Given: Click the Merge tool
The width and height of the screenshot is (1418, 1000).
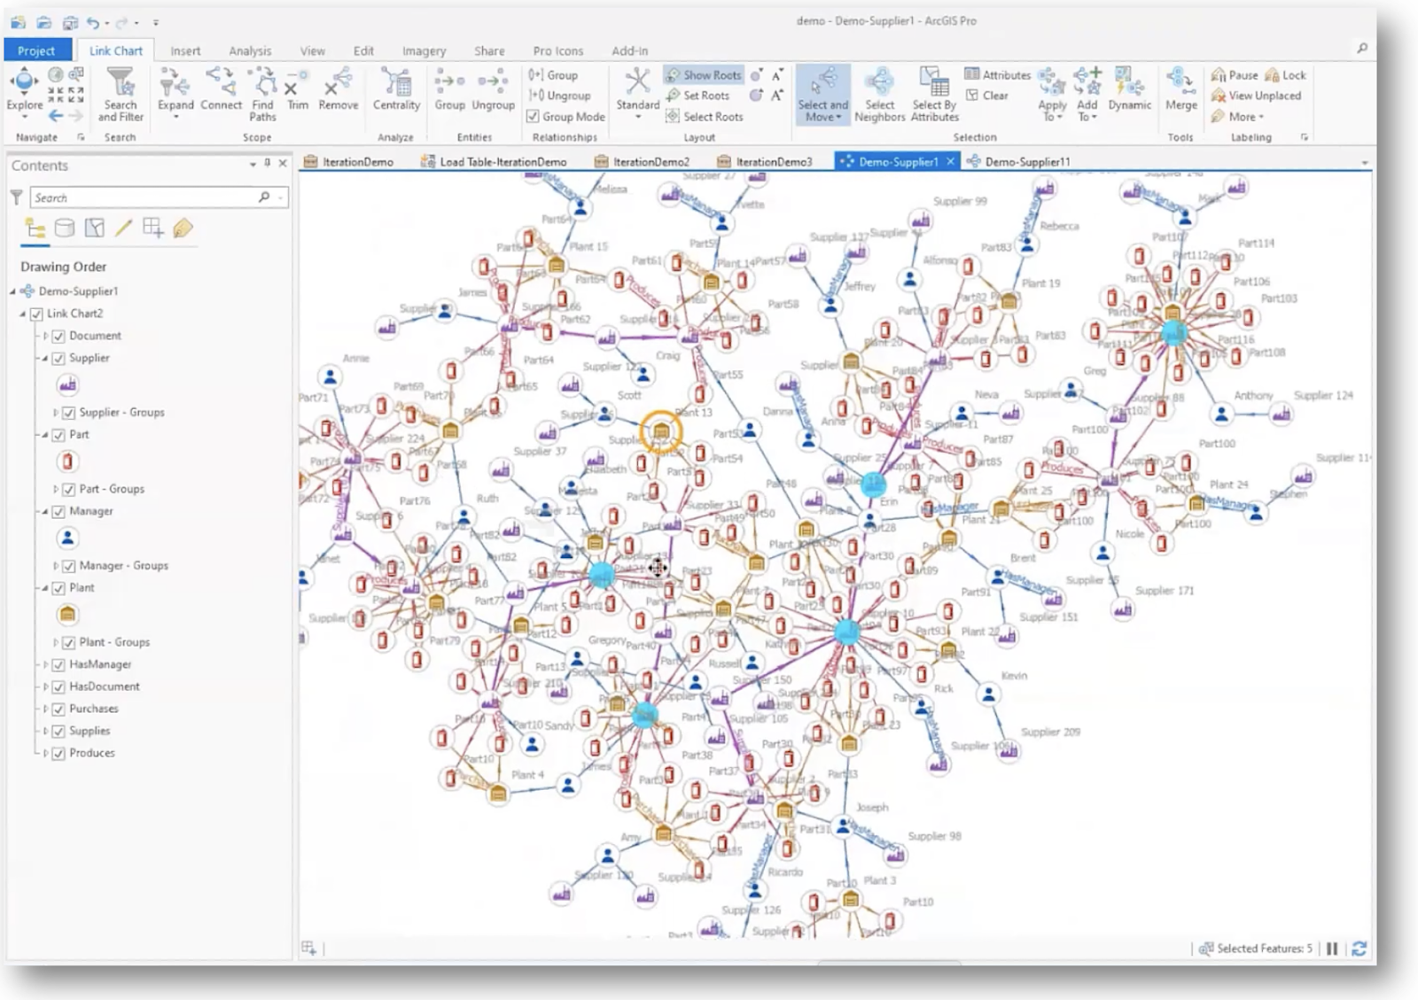Looking at the screenshot, I should point(1180,89).
